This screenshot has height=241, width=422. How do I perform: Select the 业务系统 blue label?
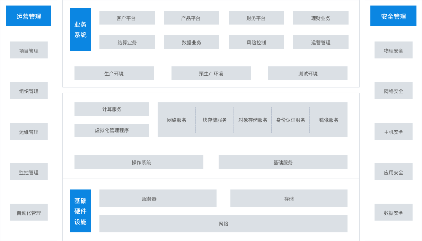pos(80,29)
